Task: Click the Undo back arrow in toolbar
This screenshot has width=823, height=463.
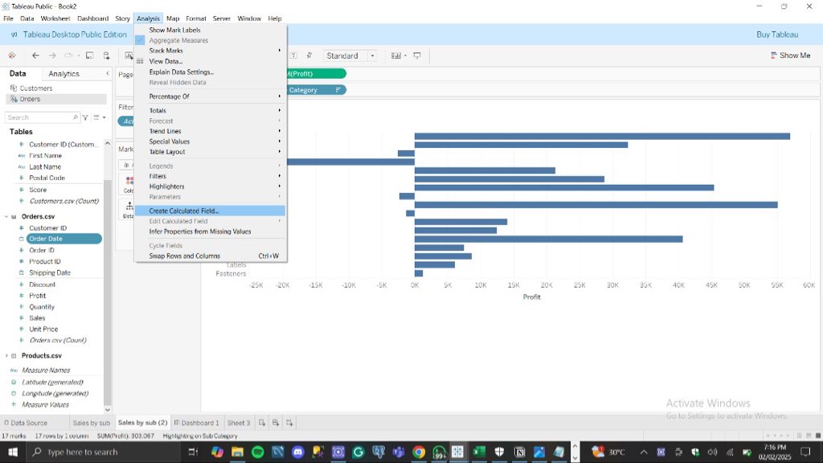Action: 35,55
